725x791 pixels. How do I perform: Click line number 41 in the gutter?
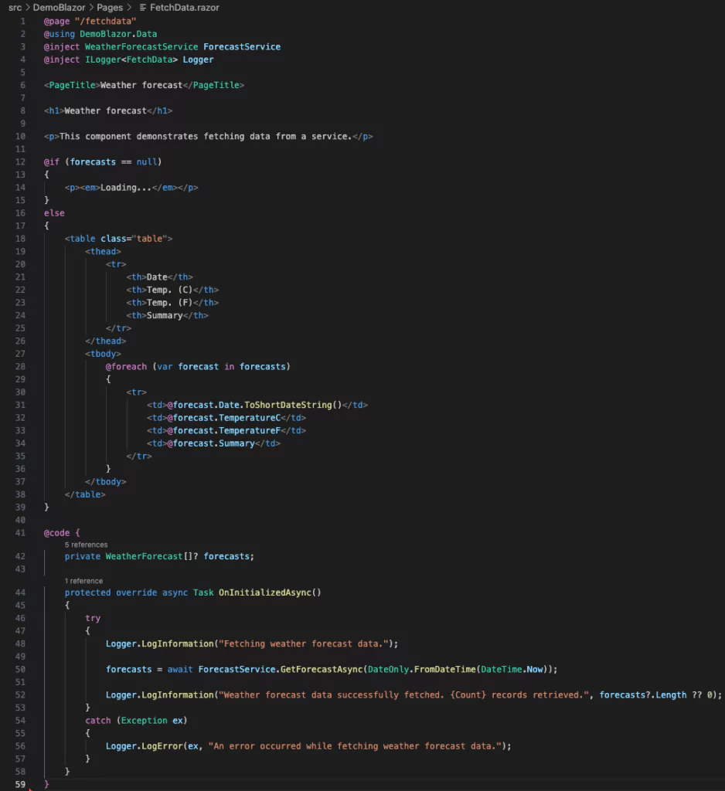pos(20,533)
